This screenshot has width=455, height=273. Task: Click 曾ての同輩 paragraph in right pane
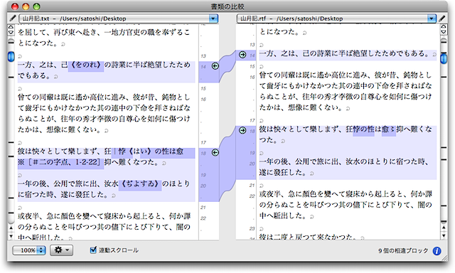[x=346, y=91]
